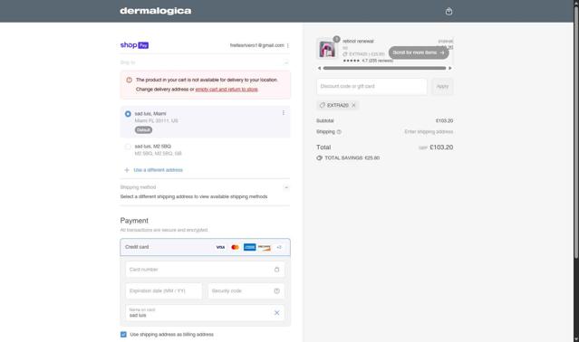Follow the empty cart and return to store link
The width and height of the screenshot is (579, 342).
[x=227, y=90]
